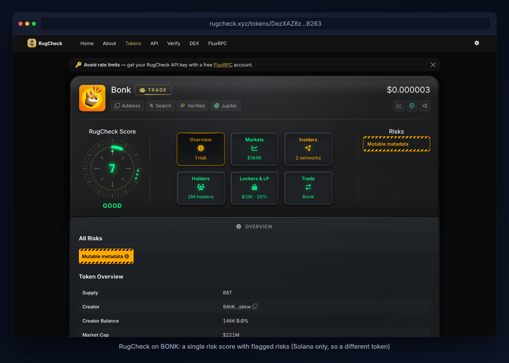This screenshot has height=363, width=509.
Task: Click the Creator row label
Action: [91, 307]
